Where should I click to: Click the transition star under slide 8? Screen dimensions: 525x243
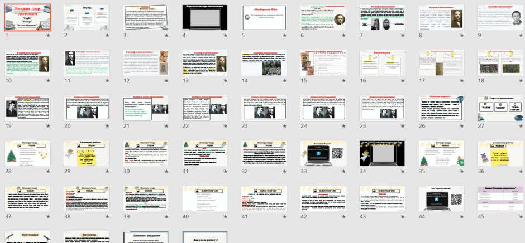[462, 35]
